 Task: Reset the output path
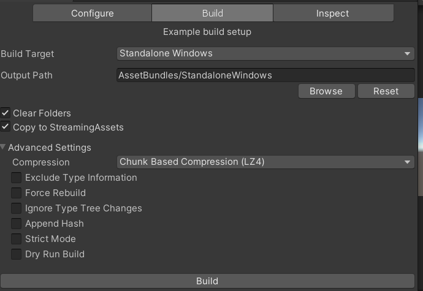coord(386,91)
